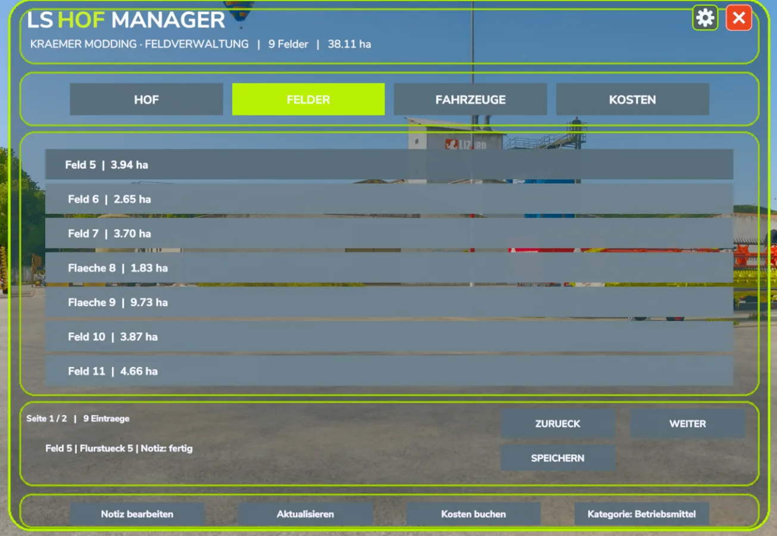Choose the Feld 11 entry

tap(389, 371)
